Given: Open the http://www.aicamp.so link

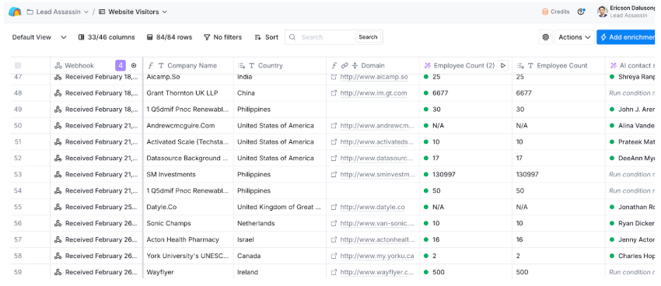Looking at the screenshot, I should (x=374, y=77).
